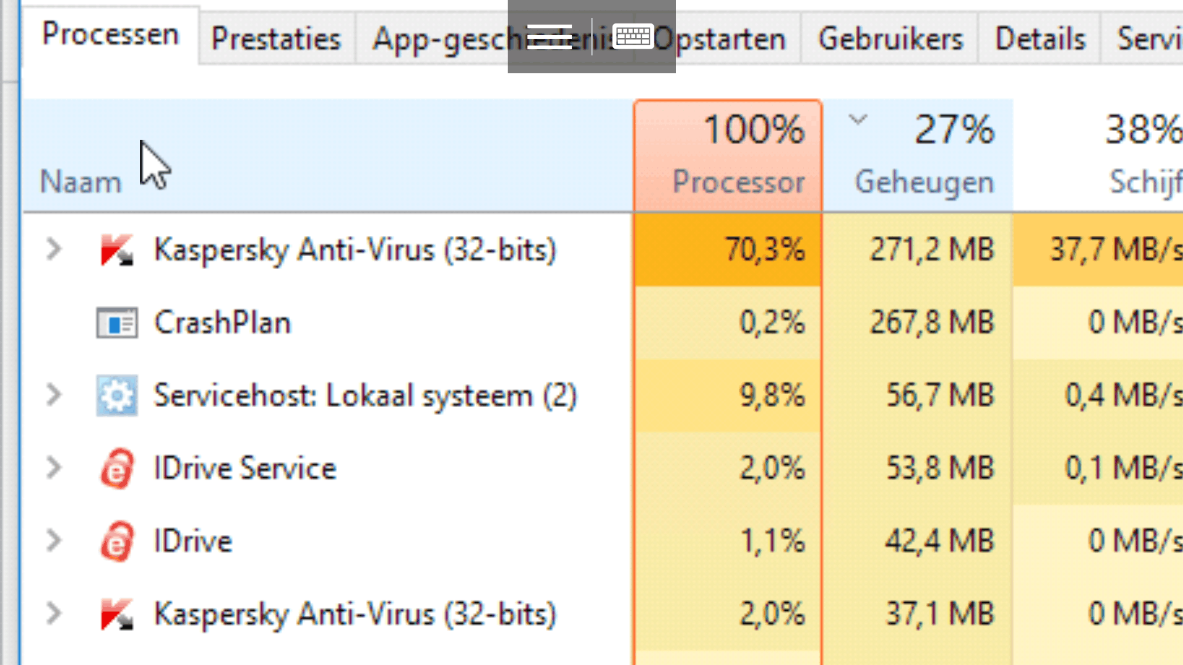Expand the bottom Kaspersky Anti-Virus process

(x=54, y=614)
